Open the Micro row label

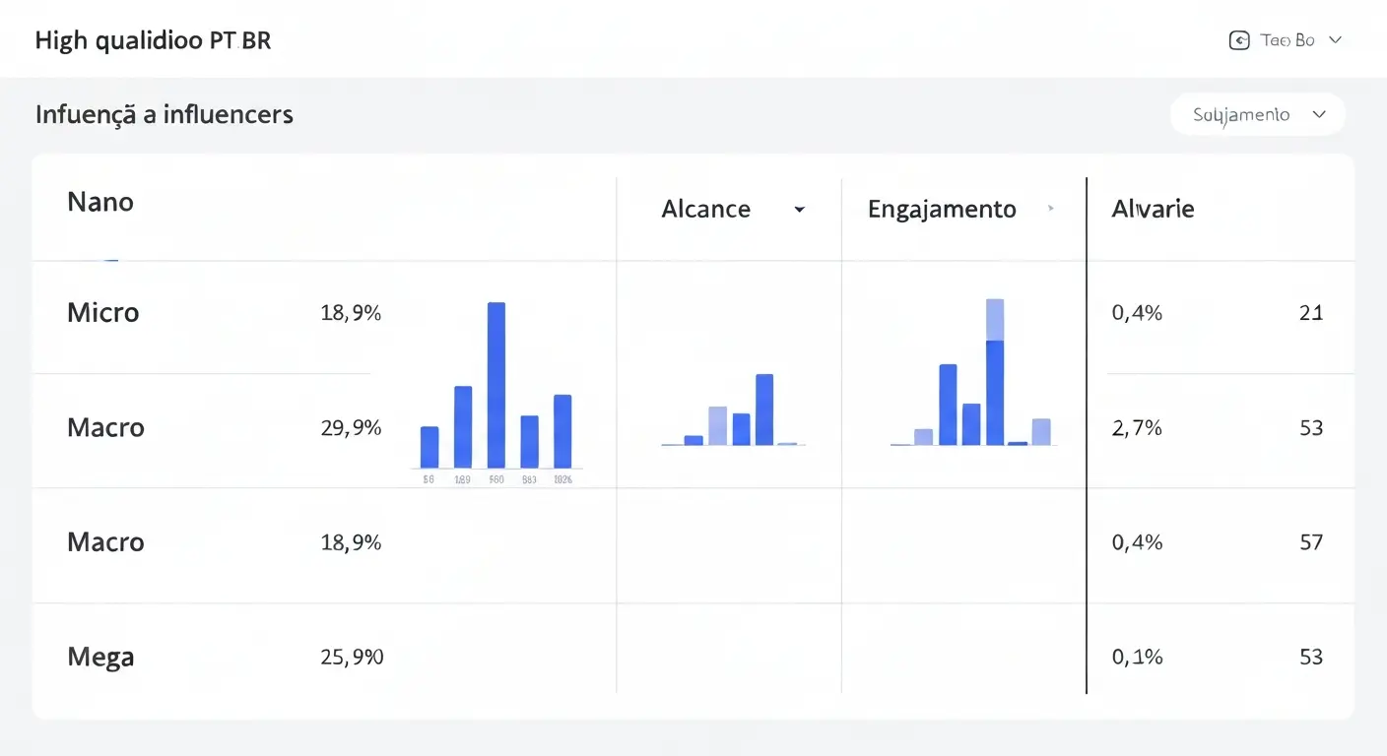point(103,313)
